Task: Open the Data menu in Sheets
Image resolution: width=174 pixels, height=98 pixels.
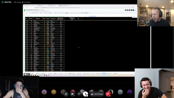Action: [39, 11]
